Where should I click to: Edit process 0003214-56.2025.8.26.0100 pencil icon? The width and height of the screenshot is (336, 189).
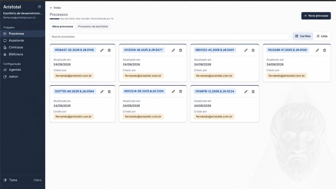173,91
